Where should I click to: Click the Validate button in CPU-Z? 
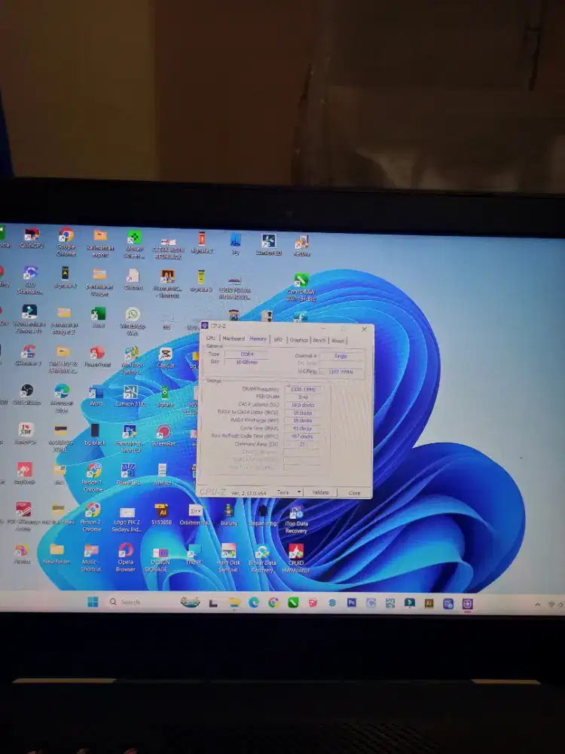pyautogui.click(x=320, y=492)
